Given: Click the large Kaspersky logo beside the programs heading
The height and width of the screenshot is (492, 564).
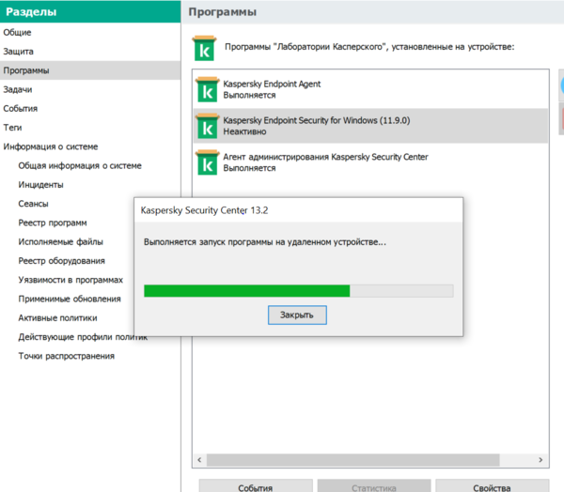Looking at the screenshot, I should pos(204,48).
